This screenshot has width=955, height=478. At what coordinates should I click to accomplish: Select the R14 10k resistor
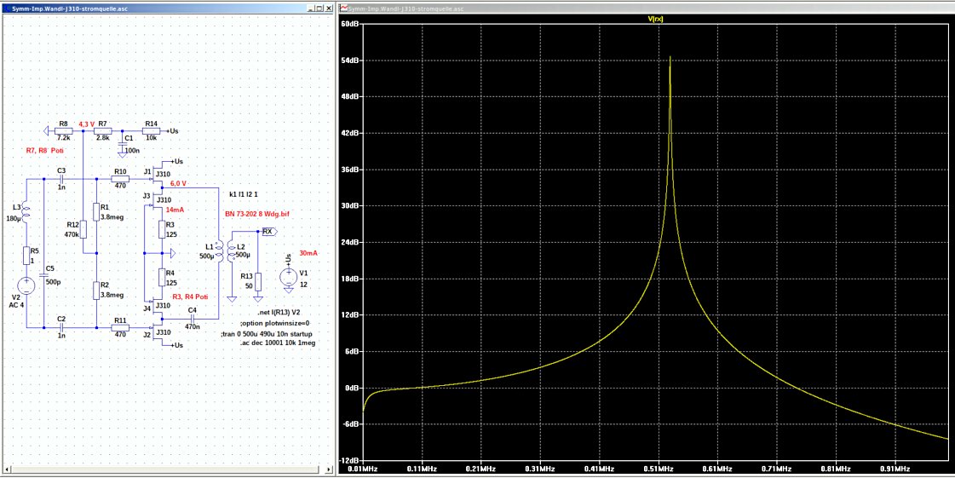click(150, 131)
